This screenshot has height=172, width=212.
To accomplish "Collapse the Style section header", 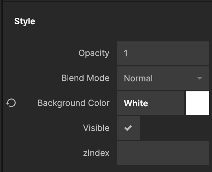I will click(x=25, y=21).
